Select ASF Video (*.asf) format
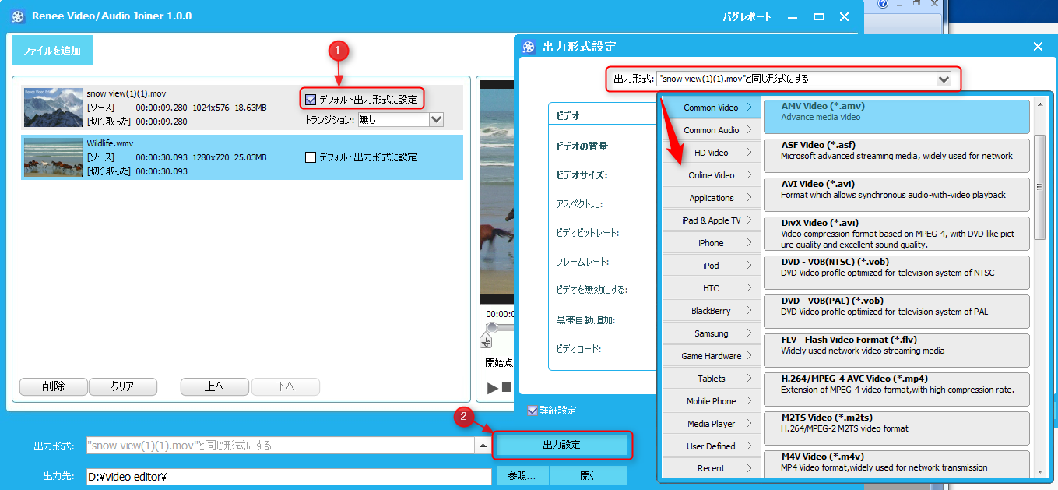The width and height of the screenshot is (1058, 490). 897,155
